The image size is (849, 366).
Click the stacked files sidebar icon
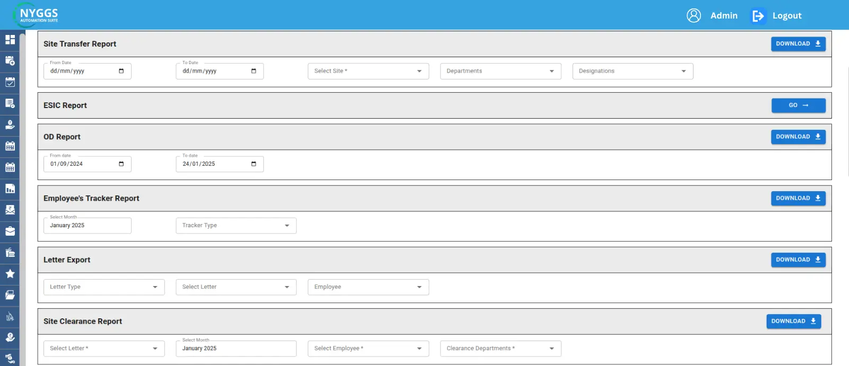point(10,252)
